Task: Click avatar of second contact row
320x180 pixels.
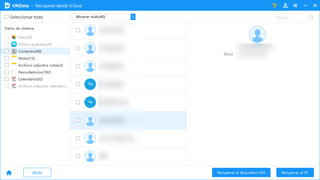Action: click(x=90, y=48)
